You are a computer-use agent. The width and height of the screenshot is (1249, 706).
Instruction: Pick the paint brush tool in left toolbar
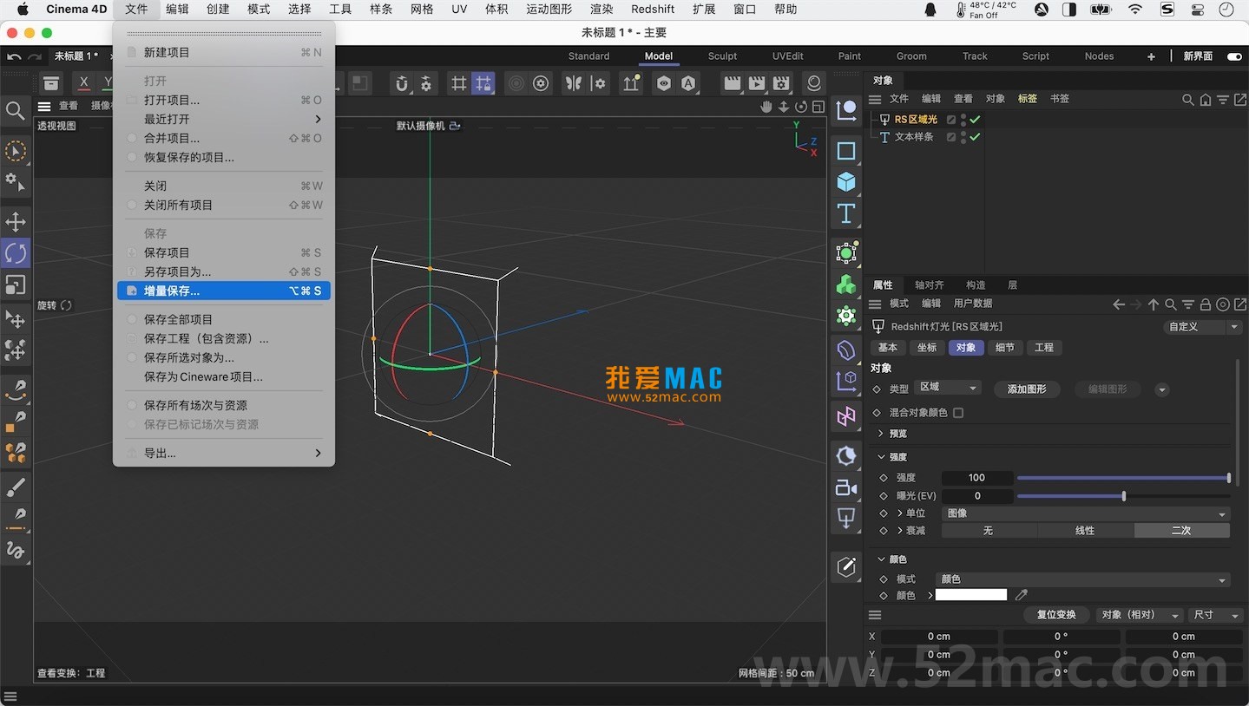(x=16, y=487)
